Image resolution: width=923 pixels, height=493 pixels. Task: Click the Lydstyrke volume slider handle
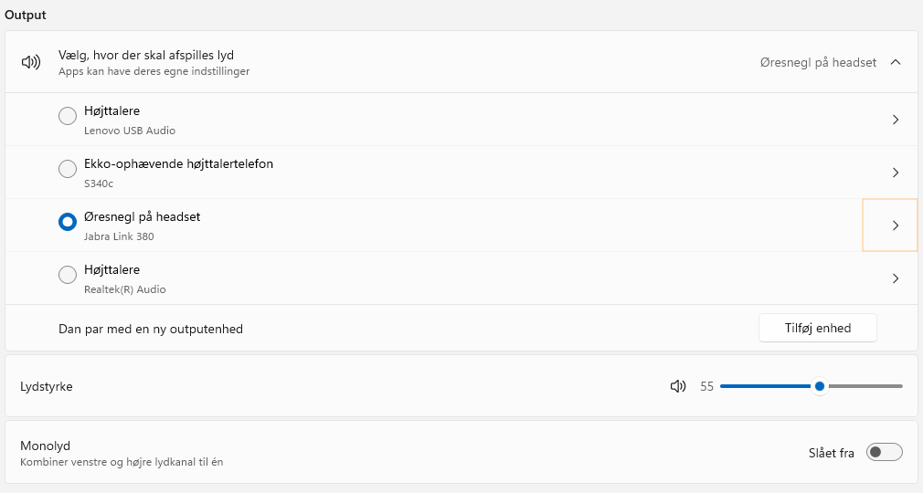820,386
